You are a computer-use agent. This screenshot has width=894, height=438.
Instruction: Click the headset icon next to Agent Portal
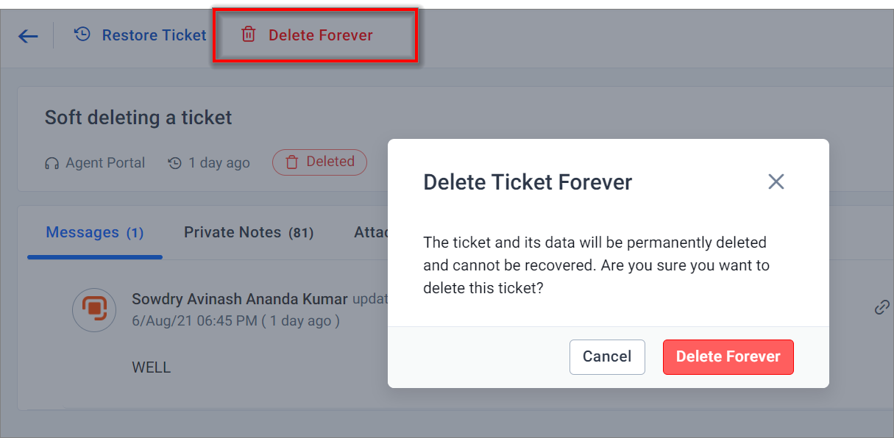(x=52, y=163)
